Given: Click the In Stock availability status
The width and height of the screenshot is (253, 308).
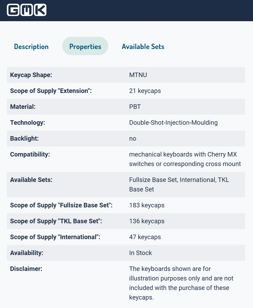Looking at the screenshot, I should pyautogui.click(x=140, y=253).
